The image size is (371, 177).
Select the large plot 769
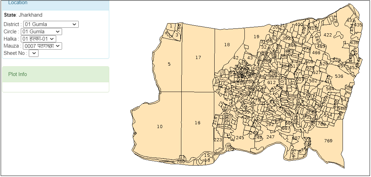coord(328,141)
